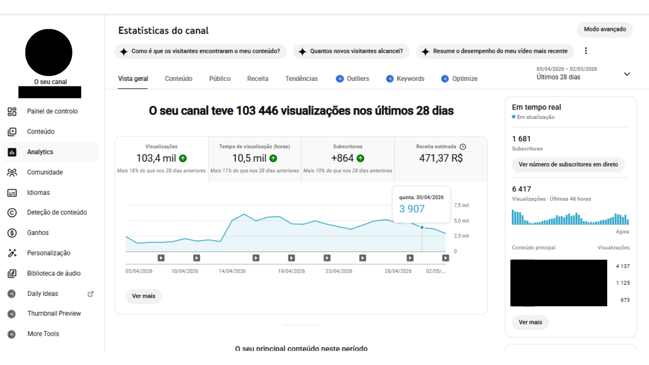Click the 48-hour real-time views bar chart

pyautogui.click(x=570, y=217)
